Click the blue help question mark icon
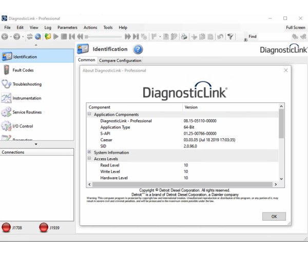The image size is (308, 256). (x=138, y=49)
